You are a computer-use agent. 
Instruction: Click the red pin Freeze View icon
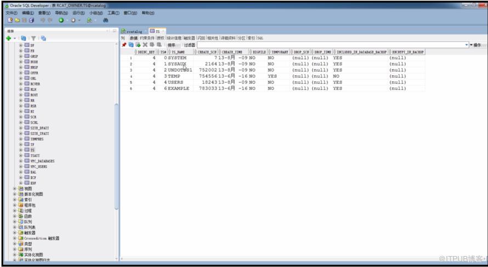coord(124,45)
